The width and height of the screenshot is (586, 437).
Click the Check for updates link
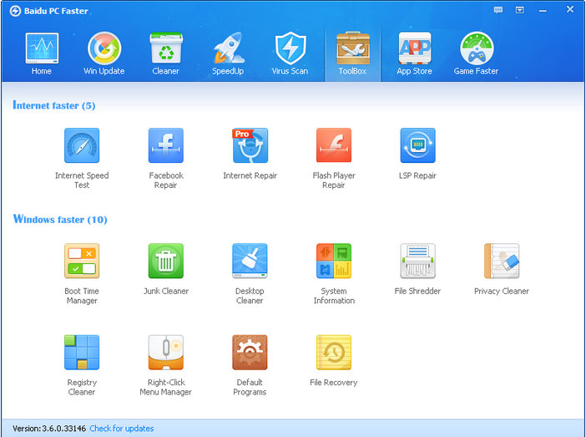pyautogui.click(x=122, y=429)
